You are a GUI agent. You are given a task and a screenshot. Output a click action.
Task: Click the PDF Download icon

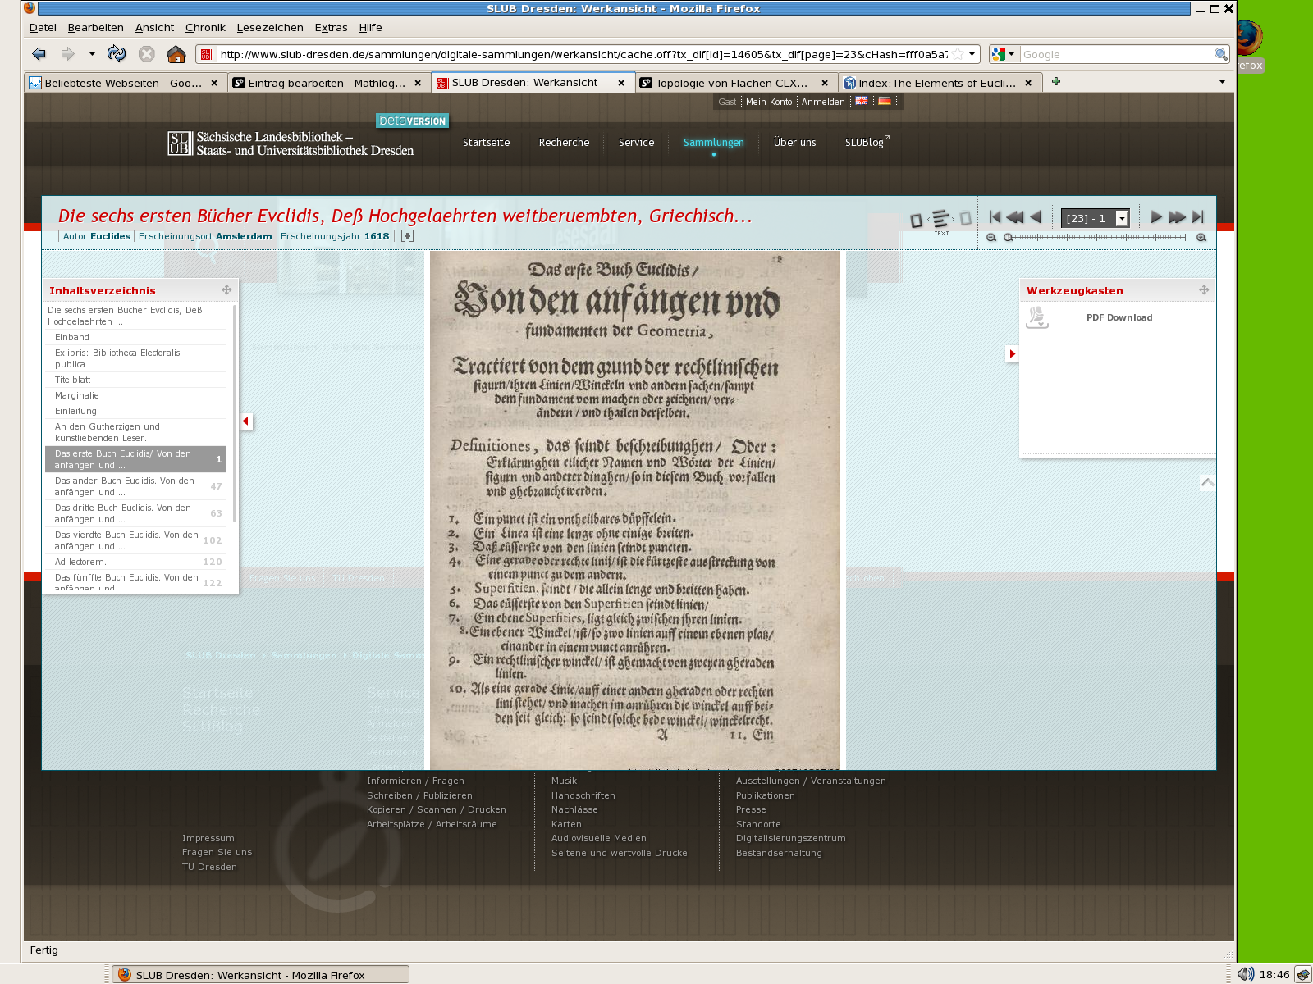(1037, 317)
